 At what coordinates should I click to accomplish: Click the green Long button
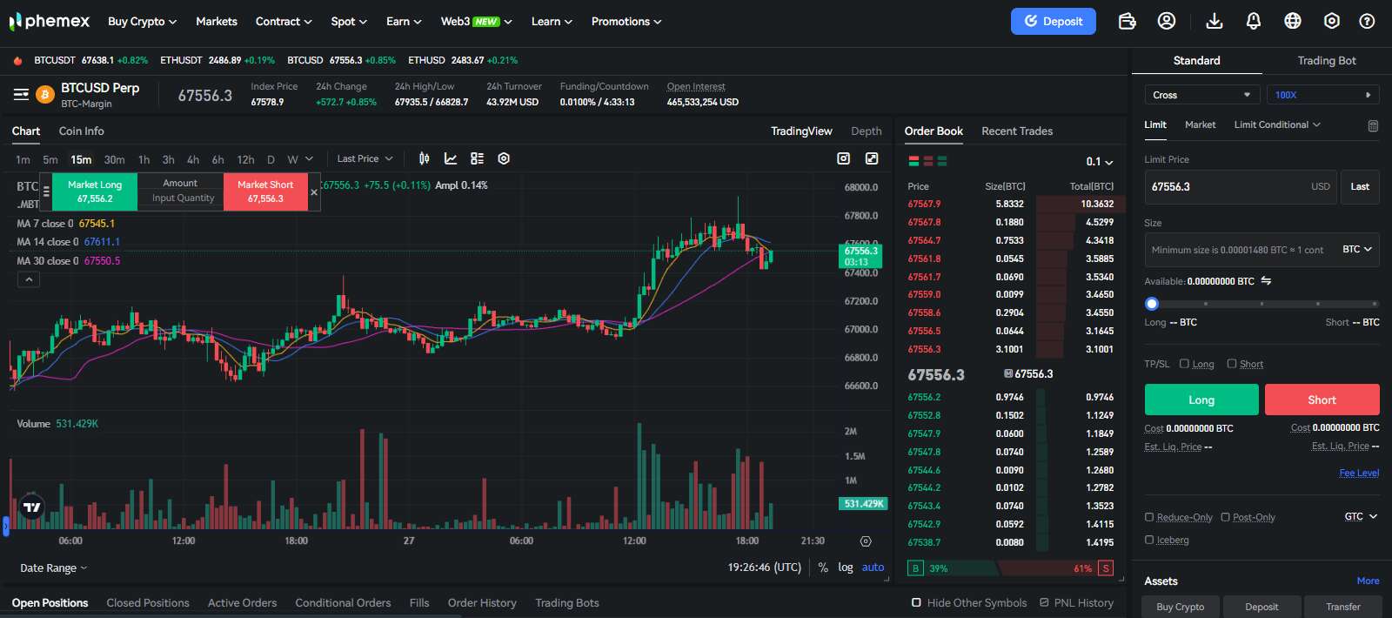[1201, 400]
